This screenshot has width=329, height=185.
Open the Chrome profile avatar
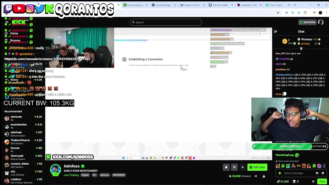coord(320,13)
